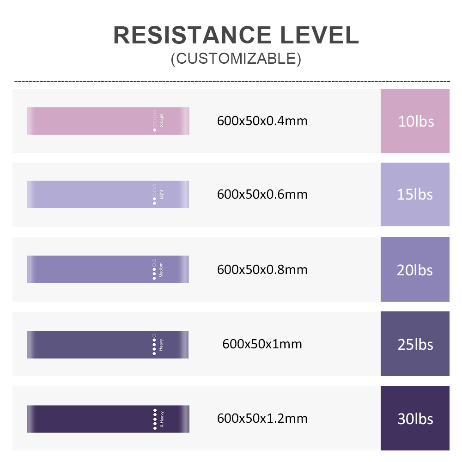This screenshot has width=462, height=462.
Task: Select the lavender 15lbs color block
Action: (x=415, y=194)
